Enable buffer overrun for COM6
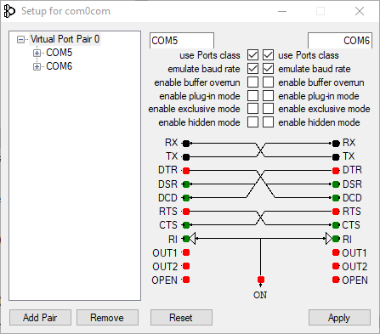This screenshot has width=380, height=334. tap(268, 82)
